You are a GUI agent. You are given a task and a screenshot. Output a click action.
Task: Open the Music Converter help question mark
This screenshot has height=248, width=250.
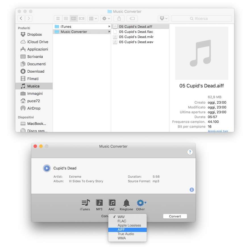(190, 152)
